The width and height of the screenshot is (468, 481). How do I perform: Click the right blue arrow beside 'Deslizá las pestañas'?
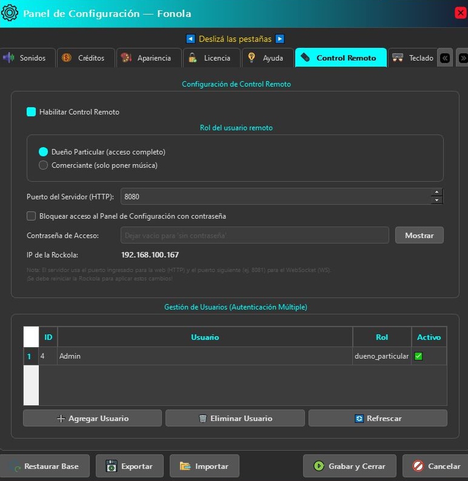pyautogui.click(x=280, y=39)
